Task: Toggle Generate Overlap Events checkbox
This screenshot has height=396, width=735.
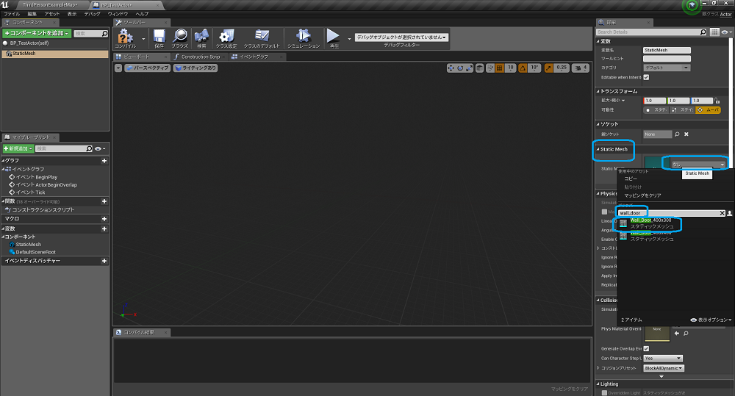Action: pos(646,349)
